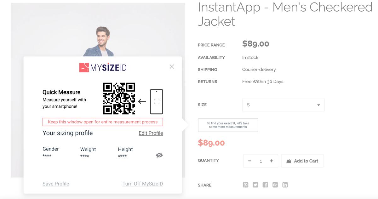378x199 pixels.
Task: Click the Size dropdown arrow
Action: click(318, 105)
